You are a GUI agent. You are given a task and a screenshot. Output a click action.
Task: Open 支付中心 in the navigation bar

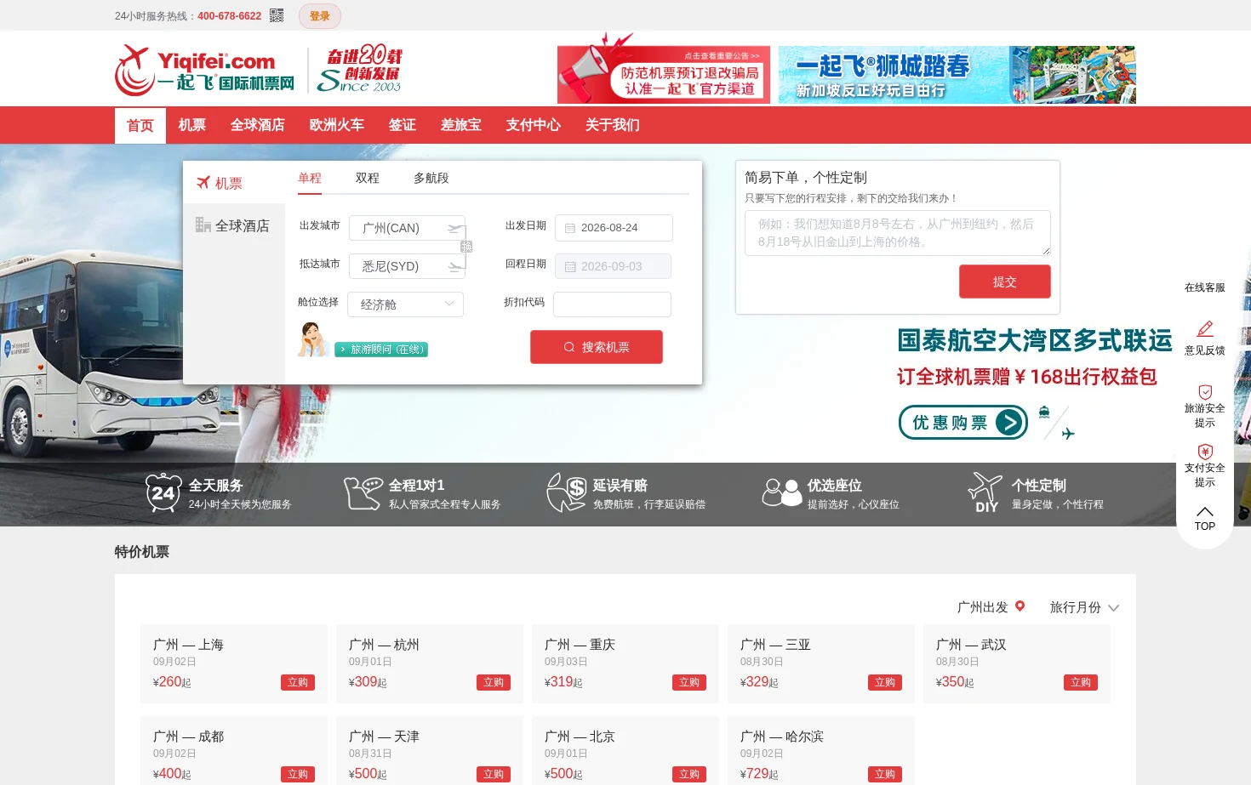click(534, 125)
